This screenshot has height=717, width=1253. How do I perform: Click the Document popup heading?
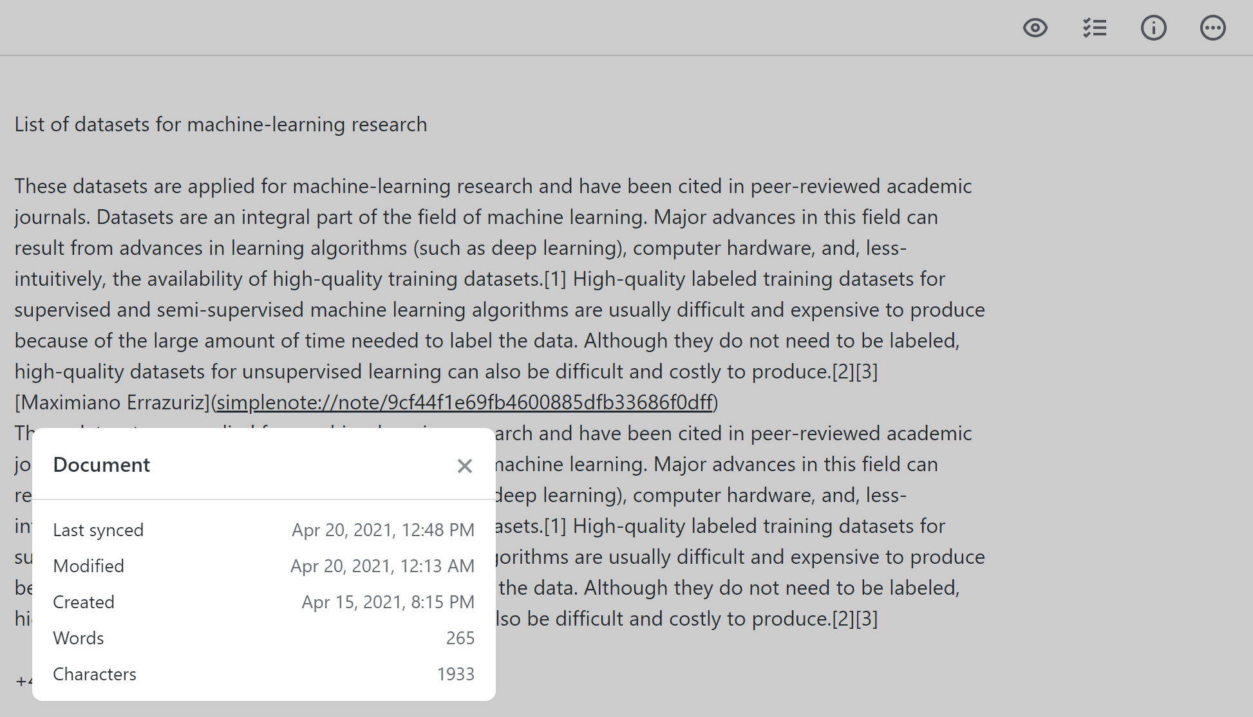pyautogui.click(x=102, y=465)
